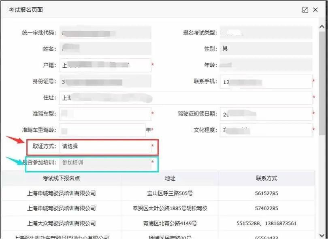Click the contact 55155288、13816873561
The width and height of the screenshot is (328, 239).
coord(266,223)
